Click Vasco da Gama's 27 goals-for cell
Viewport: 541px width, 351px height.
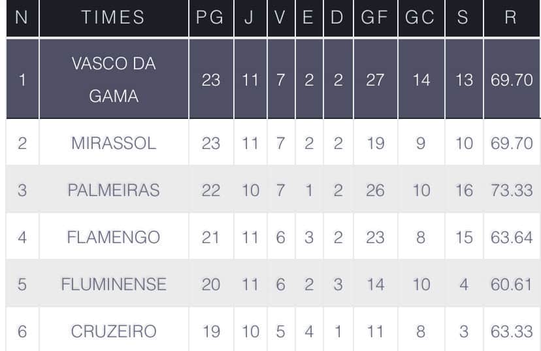[x=375, y=80]
